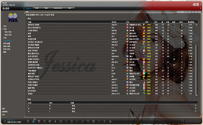
Task: Open vote selector for rank 1 row
Action: pos(196,105)
